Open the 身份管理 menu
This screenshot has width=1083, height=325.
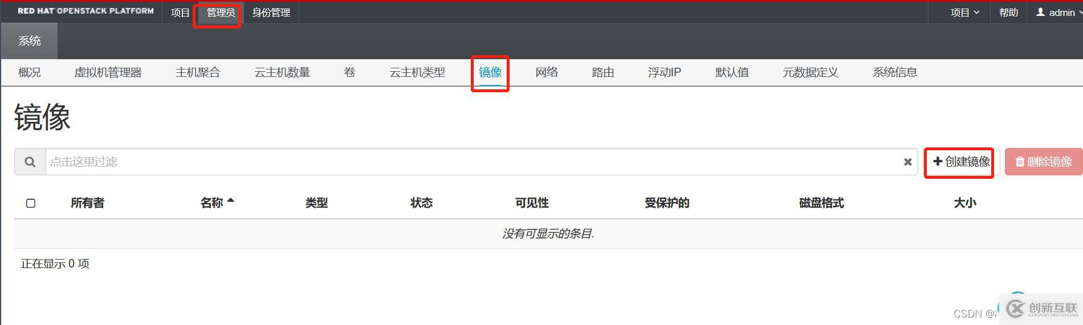click(271, 13)
